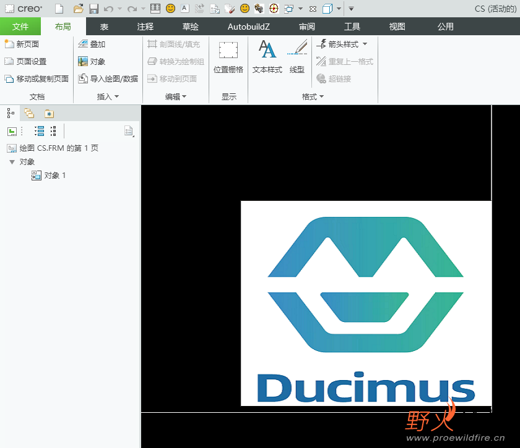Switch to the 表 tab

104,27
